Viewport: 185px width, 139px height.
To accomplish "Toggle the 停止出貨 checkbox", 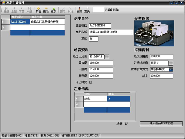I will (x=90, y=82).
